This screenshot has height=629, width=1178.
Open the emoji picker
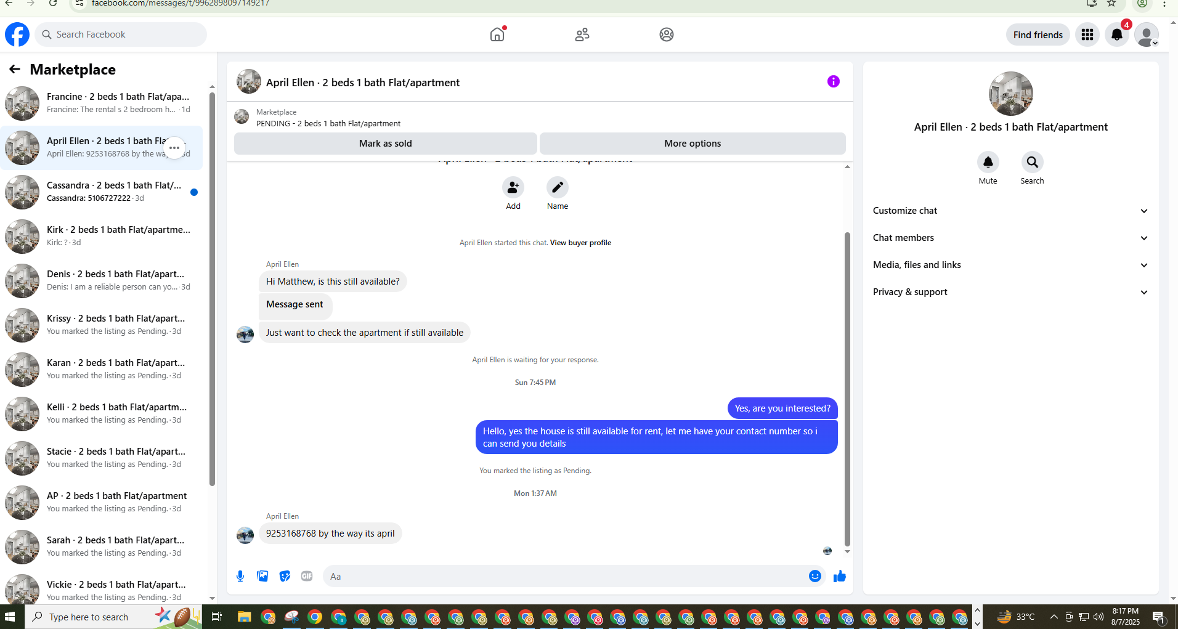point(815,576)
